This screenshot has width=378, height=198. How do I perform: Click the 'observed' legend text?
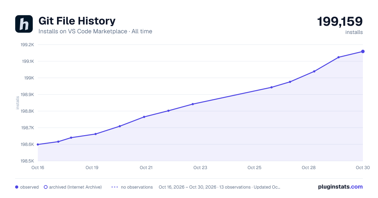29,187
